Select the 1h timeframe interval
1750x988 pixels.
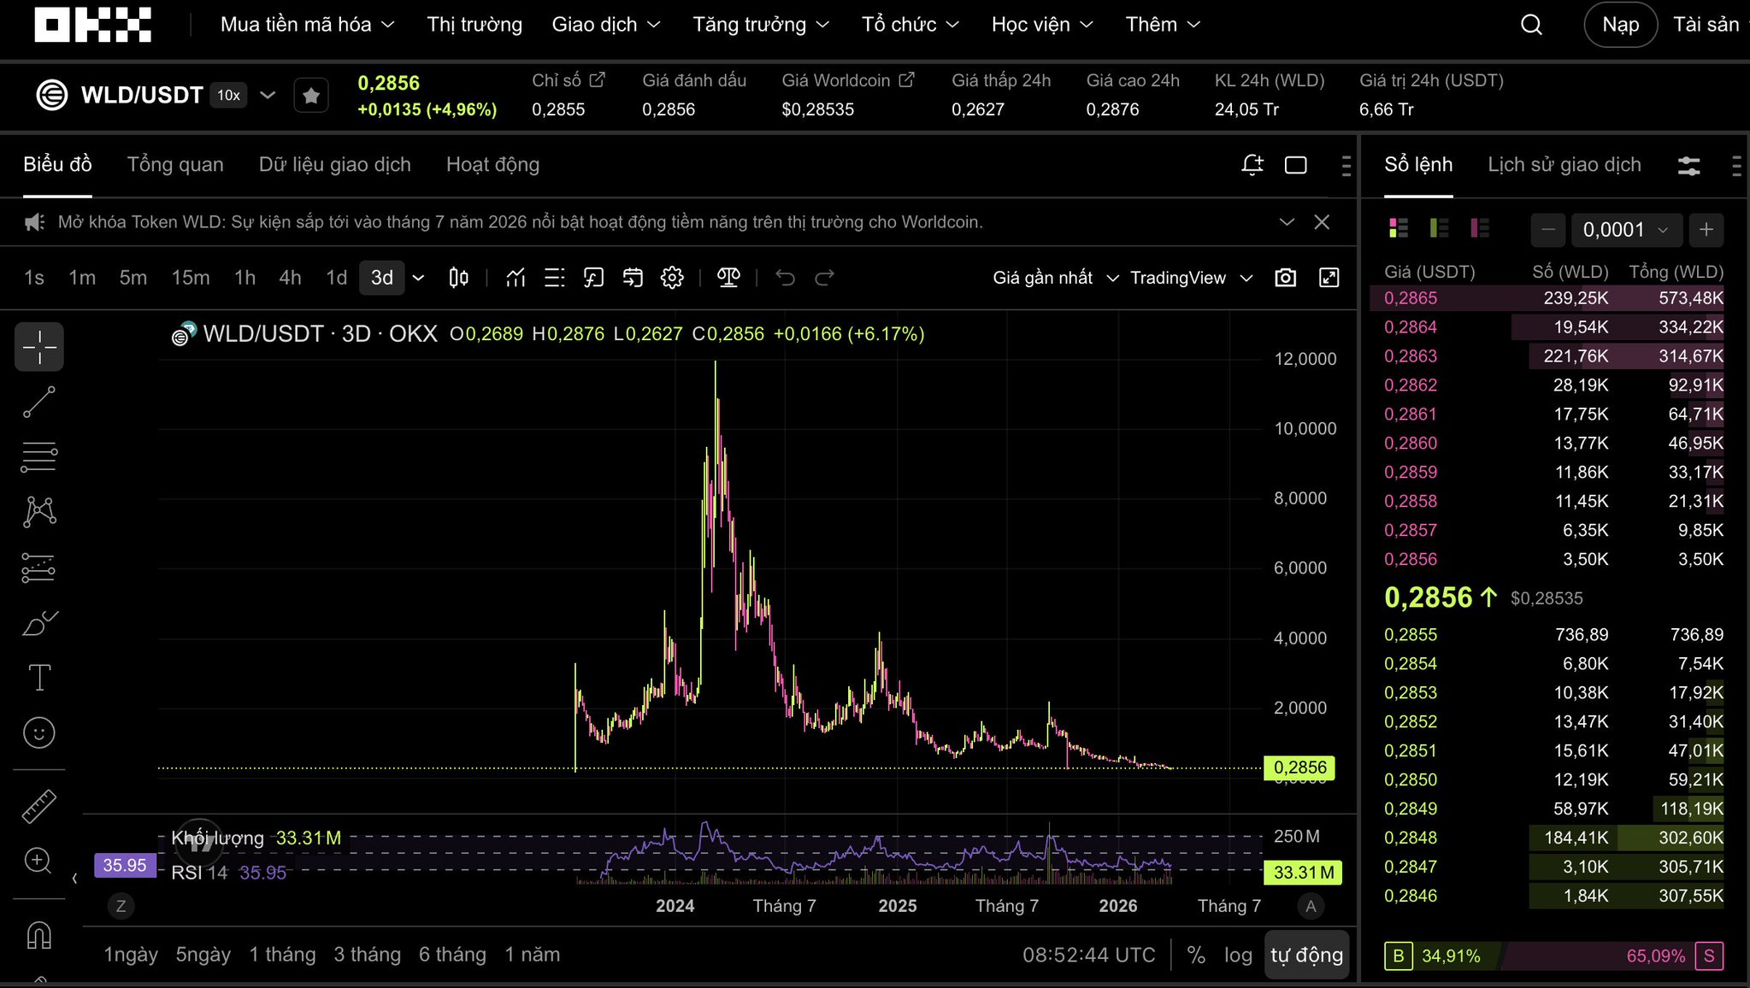coord(245,278)
